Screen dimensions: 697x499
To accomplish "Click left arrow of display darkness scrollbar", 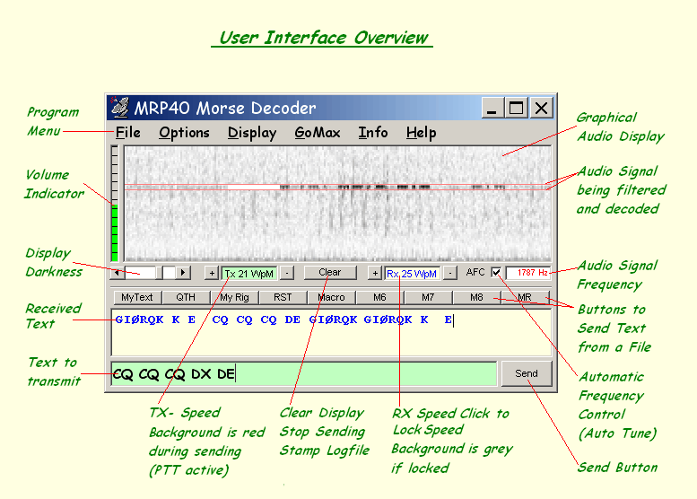I will (x=118, y=272).
